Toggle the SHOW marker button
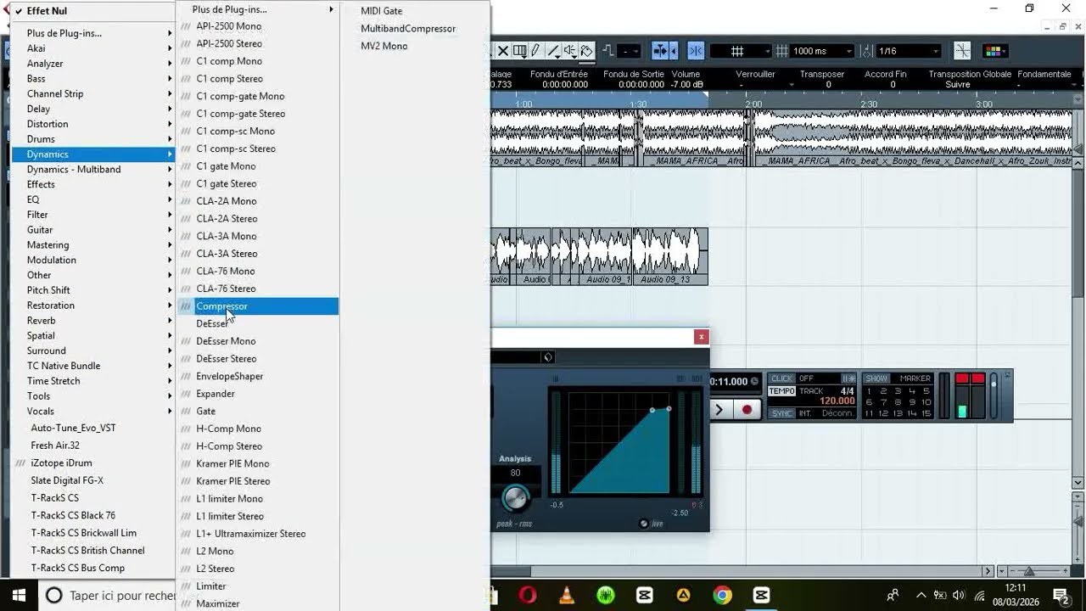This screenshot has width=1086, height=611. click(876, 378)
